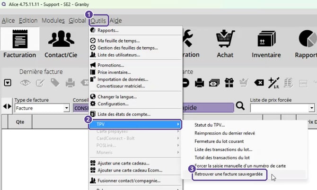Open the Outils menu
317x190 pixels.
[98, 21]
